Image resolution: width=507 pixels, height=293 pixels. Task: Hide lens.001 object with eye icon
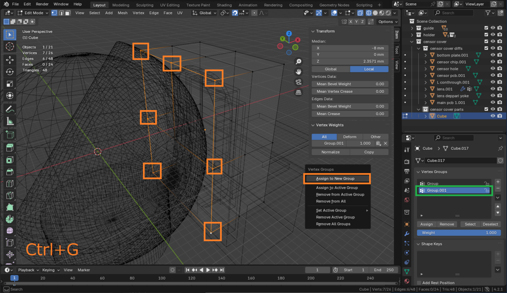pyautogui.click(x=493, y=89)
